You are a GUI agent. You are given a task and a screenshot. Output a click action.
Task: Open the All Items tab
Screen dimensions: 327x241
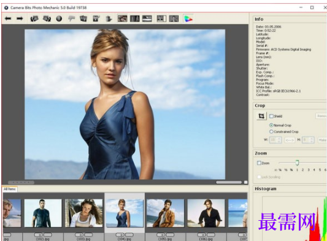[10, 189]
